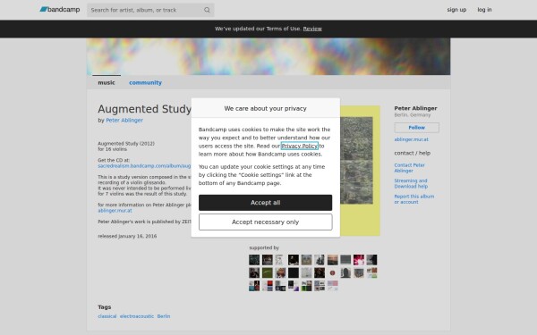Switch to the community tab
The width and height of the screenshot is (537, 335).
pyautogui.click(x=145, y=82)
